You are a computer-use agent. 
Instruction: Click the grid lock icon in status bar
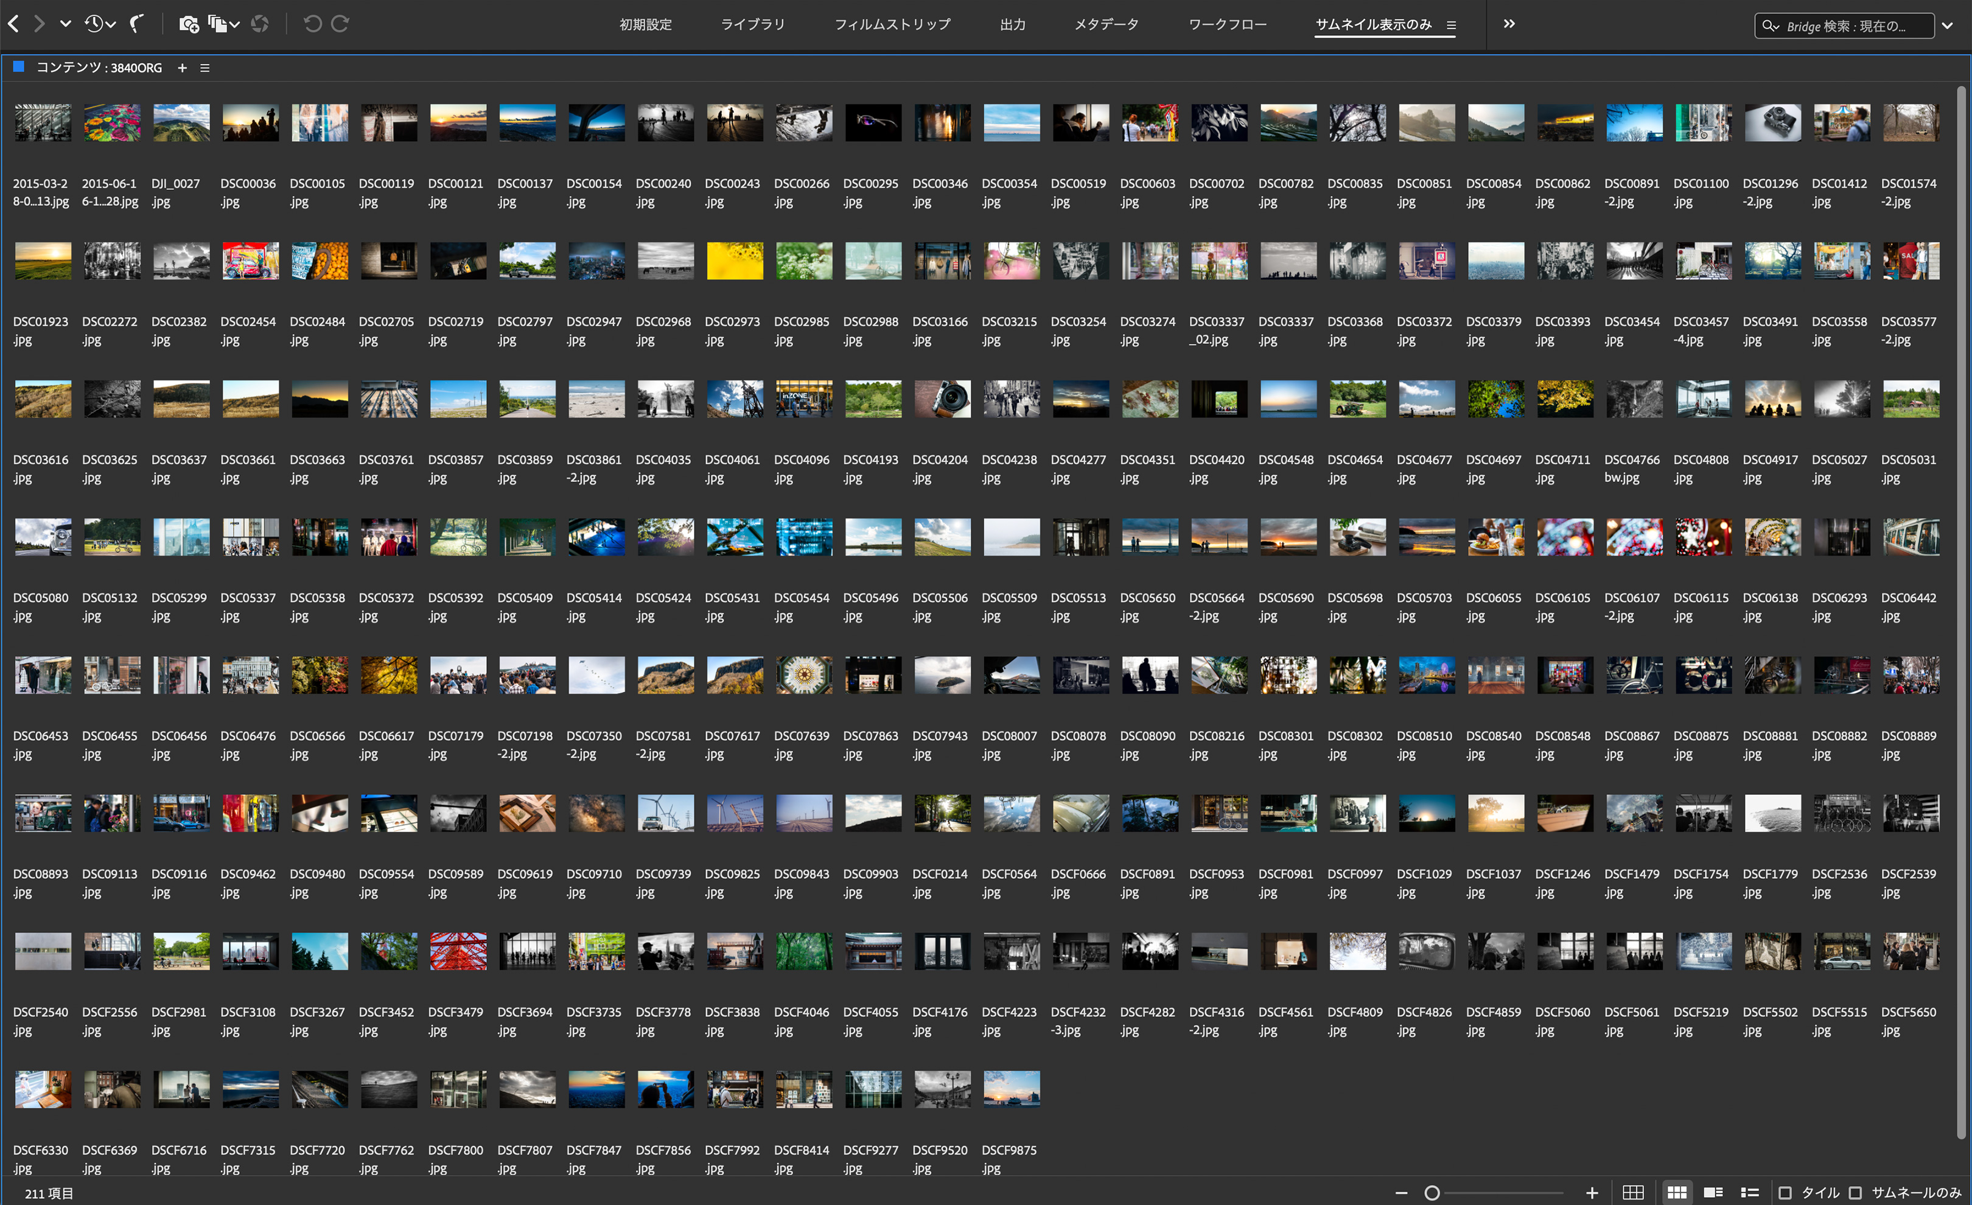[x=1632, y=1192]
